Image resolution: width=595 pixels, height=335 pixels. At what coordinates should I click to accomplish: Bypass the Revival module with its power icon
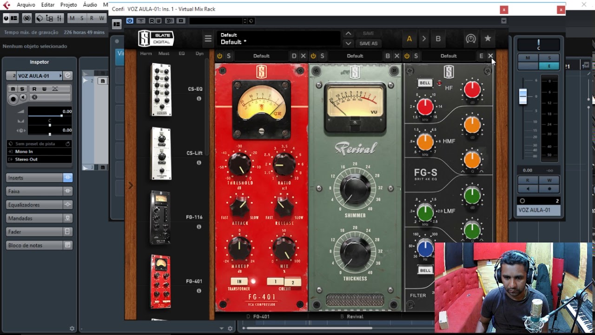(313, 56)
